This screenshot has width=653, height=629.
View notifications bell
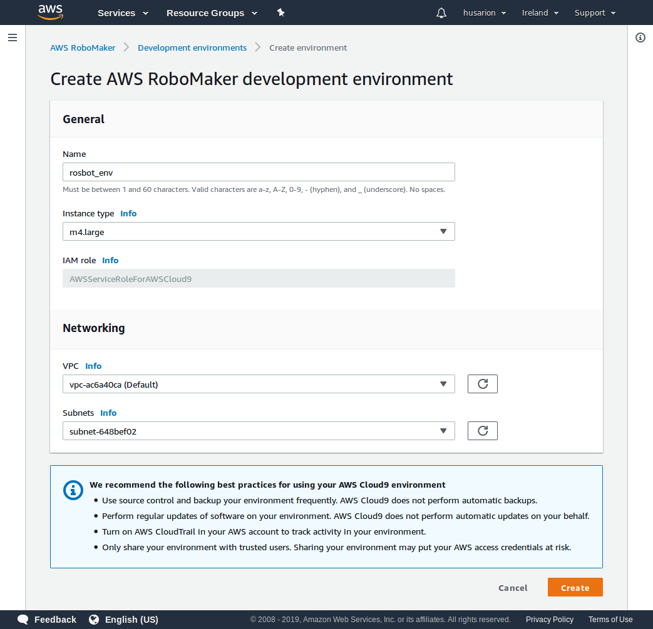(x=441, y=13)
